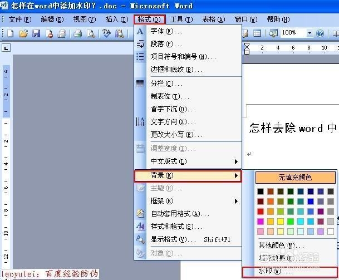Click the tab stop selector L icon
Screen dimensions: 339x280
click(6, 48)
